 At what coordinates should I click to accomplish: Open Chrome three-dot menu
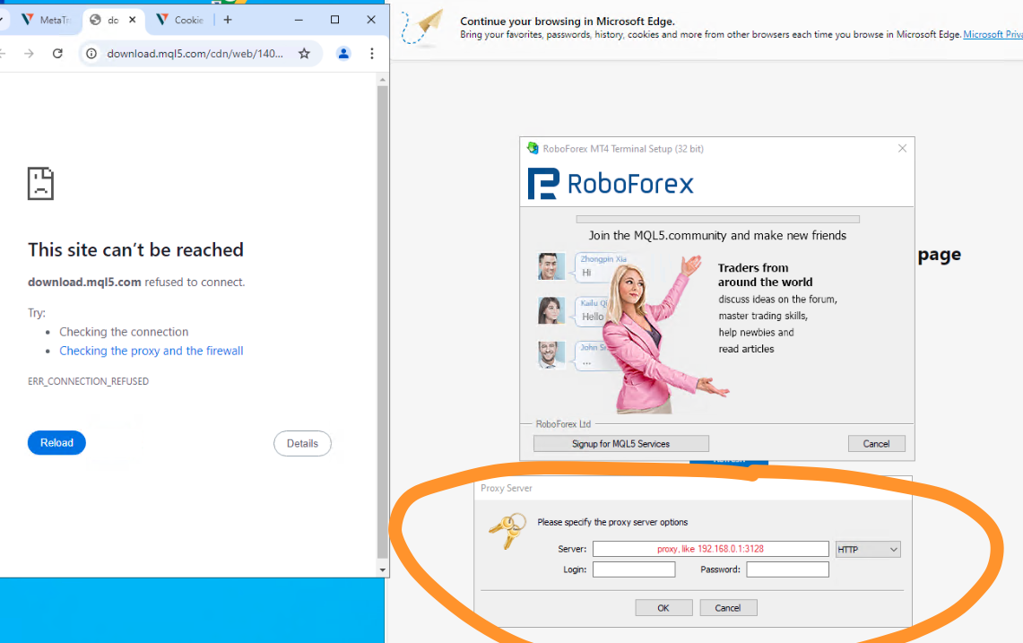pyautogui.click(x=372, y=54)
